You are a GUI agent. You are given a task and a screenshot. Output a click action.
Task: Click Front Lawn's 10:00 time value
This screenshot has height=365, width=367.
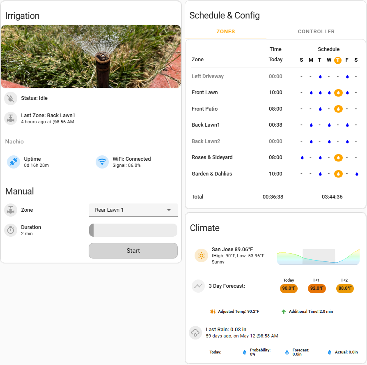(275, 92)
